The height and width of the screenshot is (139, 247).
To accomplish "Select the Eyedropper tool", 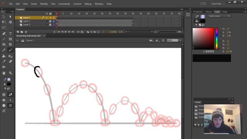I will click(x=4, y=61).
